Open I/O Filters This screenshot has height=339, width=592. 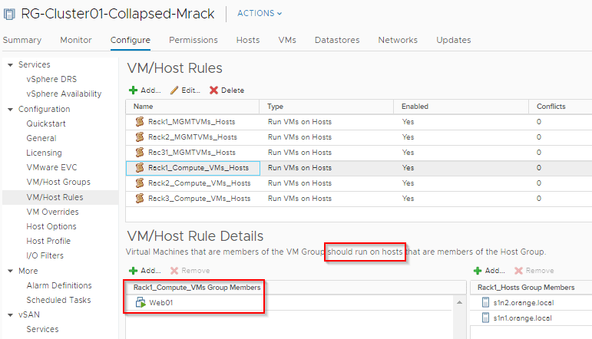click(x=45, y=255)
